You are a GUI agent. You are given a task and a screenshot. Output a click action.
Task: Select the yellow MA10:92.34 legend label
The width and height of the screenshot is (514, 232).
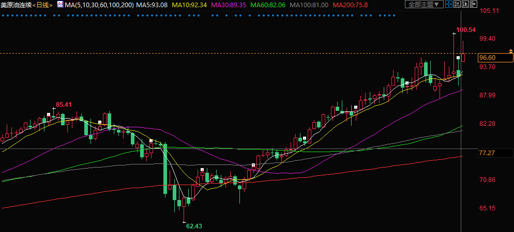[189, 5]
